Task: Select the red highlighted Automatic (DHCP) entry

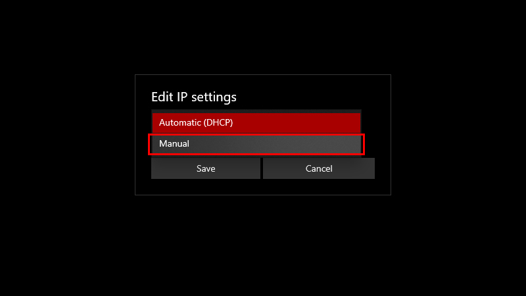Action: point(256,123)
